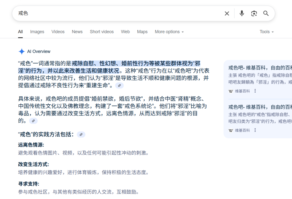Click 维基百科 source name in second card
The image size is (292, 199).
(x=242, y=130)
